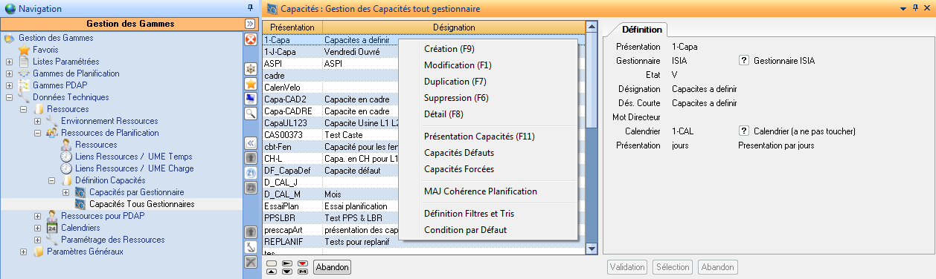Switch to the Définition tab
The image size is (936, 279).
[x=641, y=29]
